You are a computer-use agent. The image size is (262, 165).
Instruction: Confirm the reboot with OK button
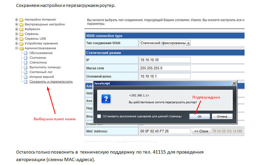coord(200,116)
